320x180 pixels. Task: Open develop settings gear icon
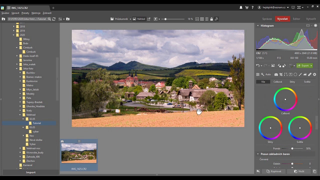tap(314, 74)
